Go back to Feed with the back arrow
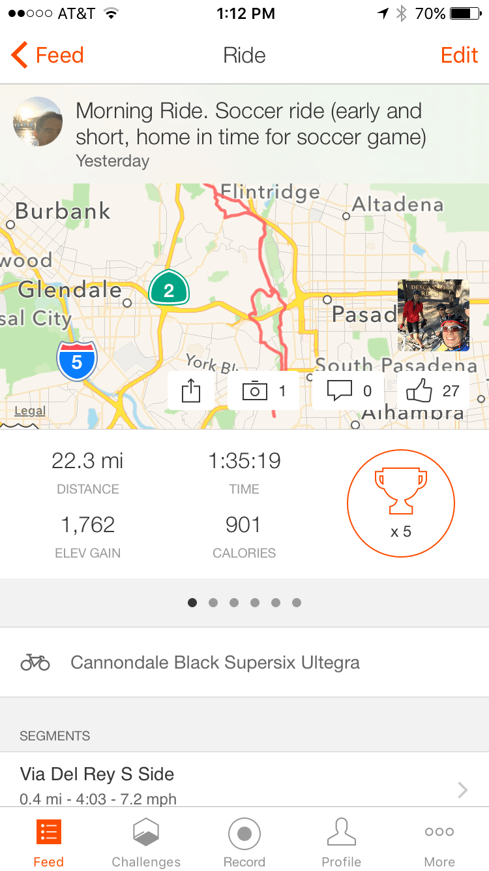 (20, 55)
